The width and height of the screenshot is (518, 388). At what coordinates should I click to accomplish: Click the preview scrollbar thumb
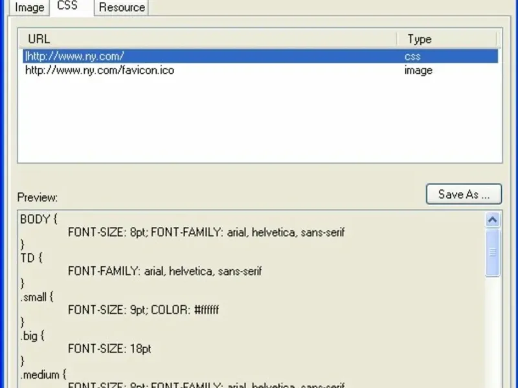(493, 253)
